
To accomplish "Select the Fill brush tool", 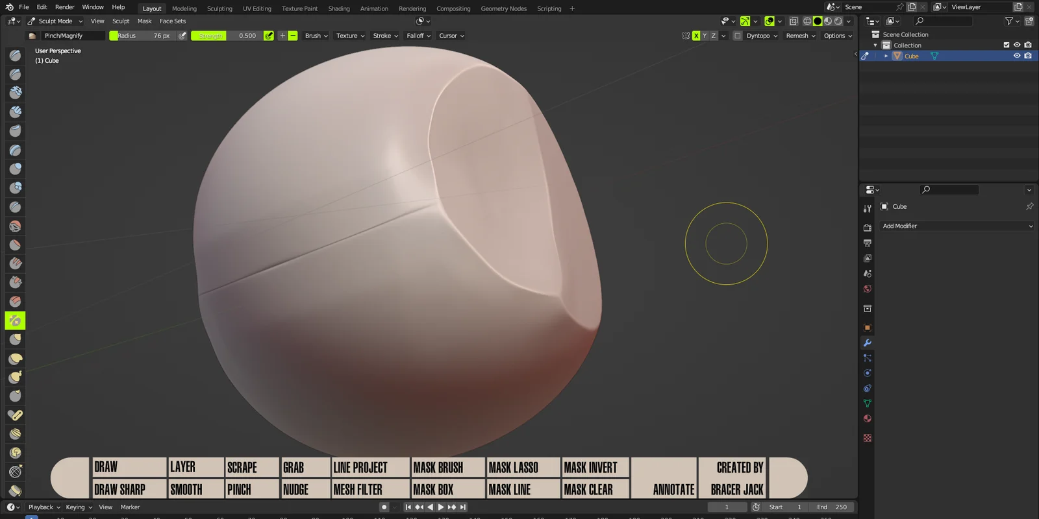I will 15,264.
